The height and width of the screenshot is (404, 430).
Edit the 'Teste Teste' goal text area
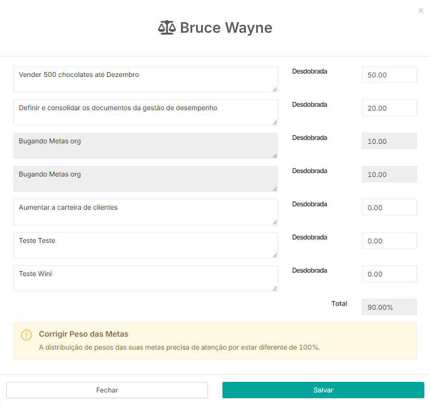tap(146, 245)
